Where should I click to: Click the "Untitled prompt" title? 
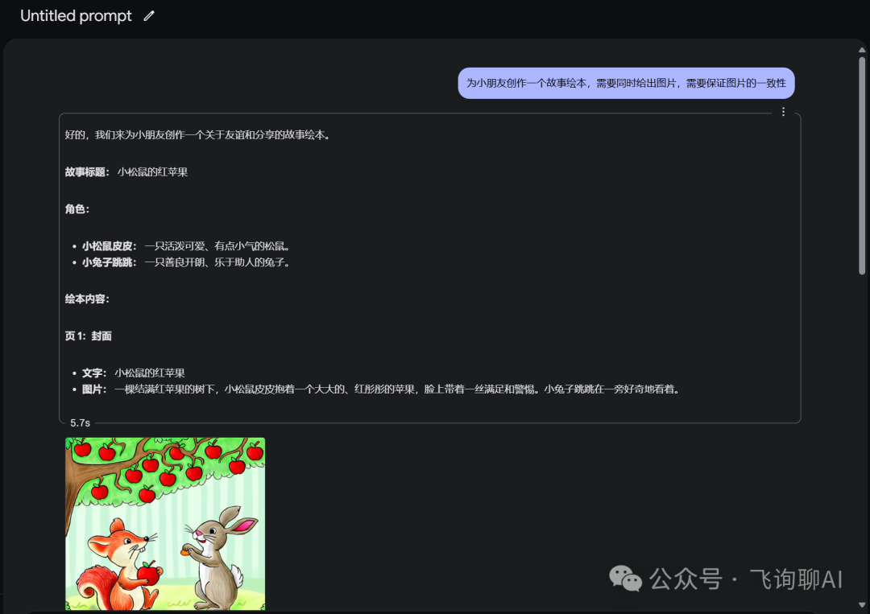coord(76,16)
